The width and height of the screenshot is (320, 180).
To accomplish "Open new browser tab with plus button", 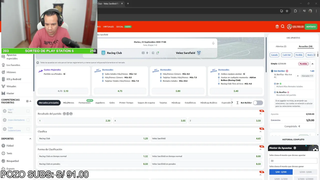I will point(128,3).
